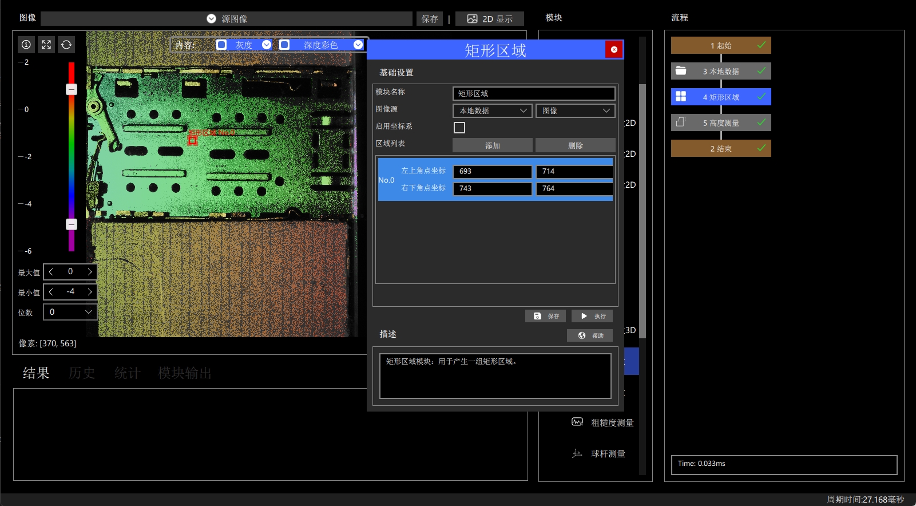Image resolution: width=916 pixels, height=506 pixels.
Task: Edit bottom-right Y coordinate 764
Action: pos(574,188)
